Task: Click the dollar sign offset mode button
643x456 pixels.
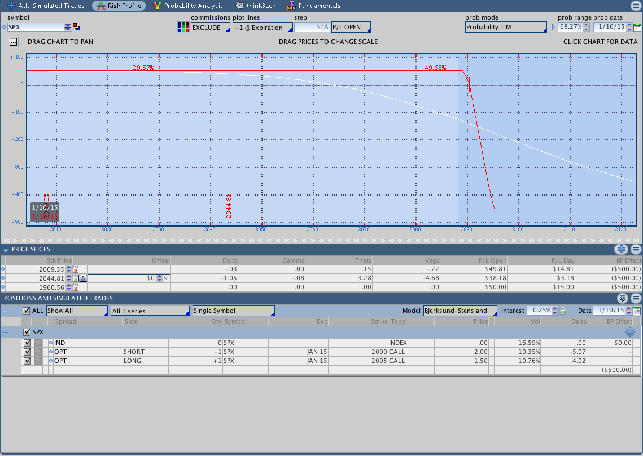Action: tap(83, 278)
